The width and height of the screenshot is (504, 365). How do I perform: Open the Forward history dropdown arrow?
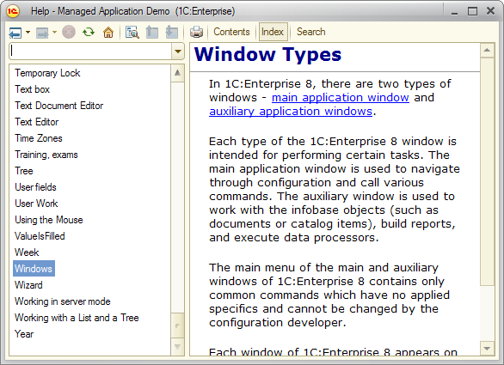coord(55,32)
